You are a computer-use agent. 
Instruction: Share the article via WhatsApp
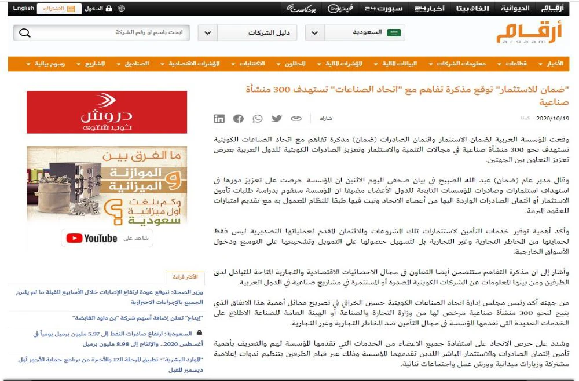(x=258, y=119)
